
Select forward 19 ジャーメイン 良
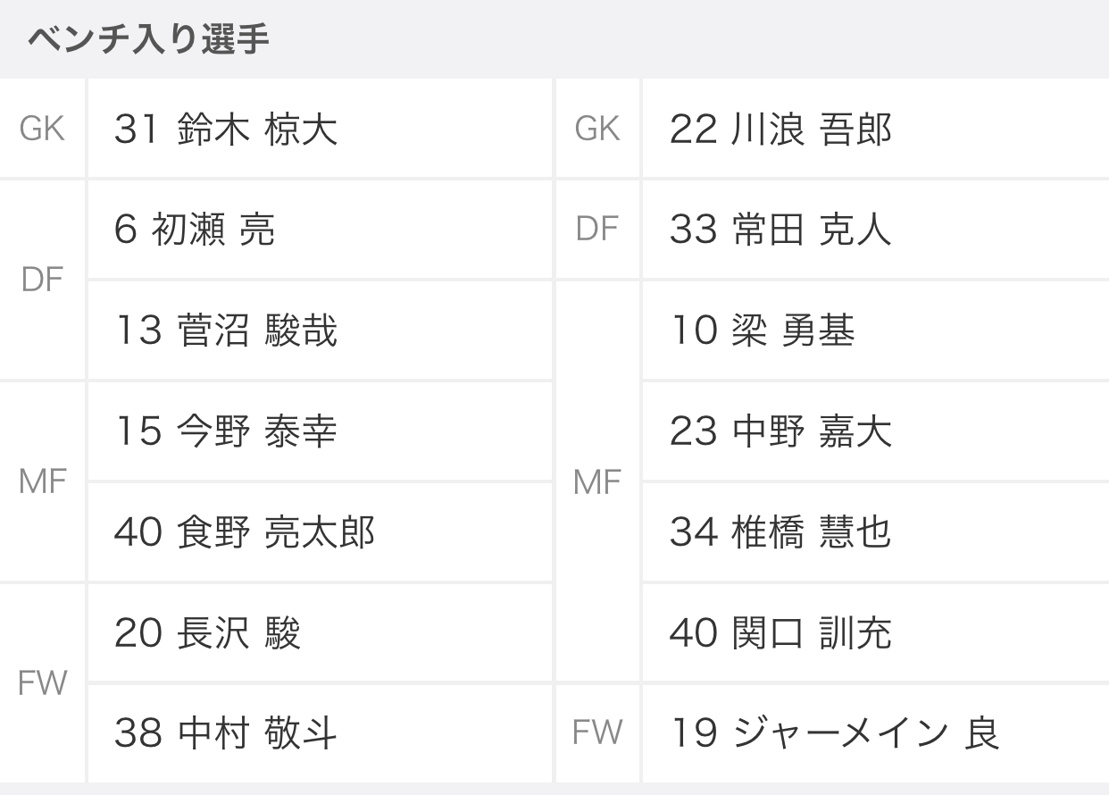(834, 734)
